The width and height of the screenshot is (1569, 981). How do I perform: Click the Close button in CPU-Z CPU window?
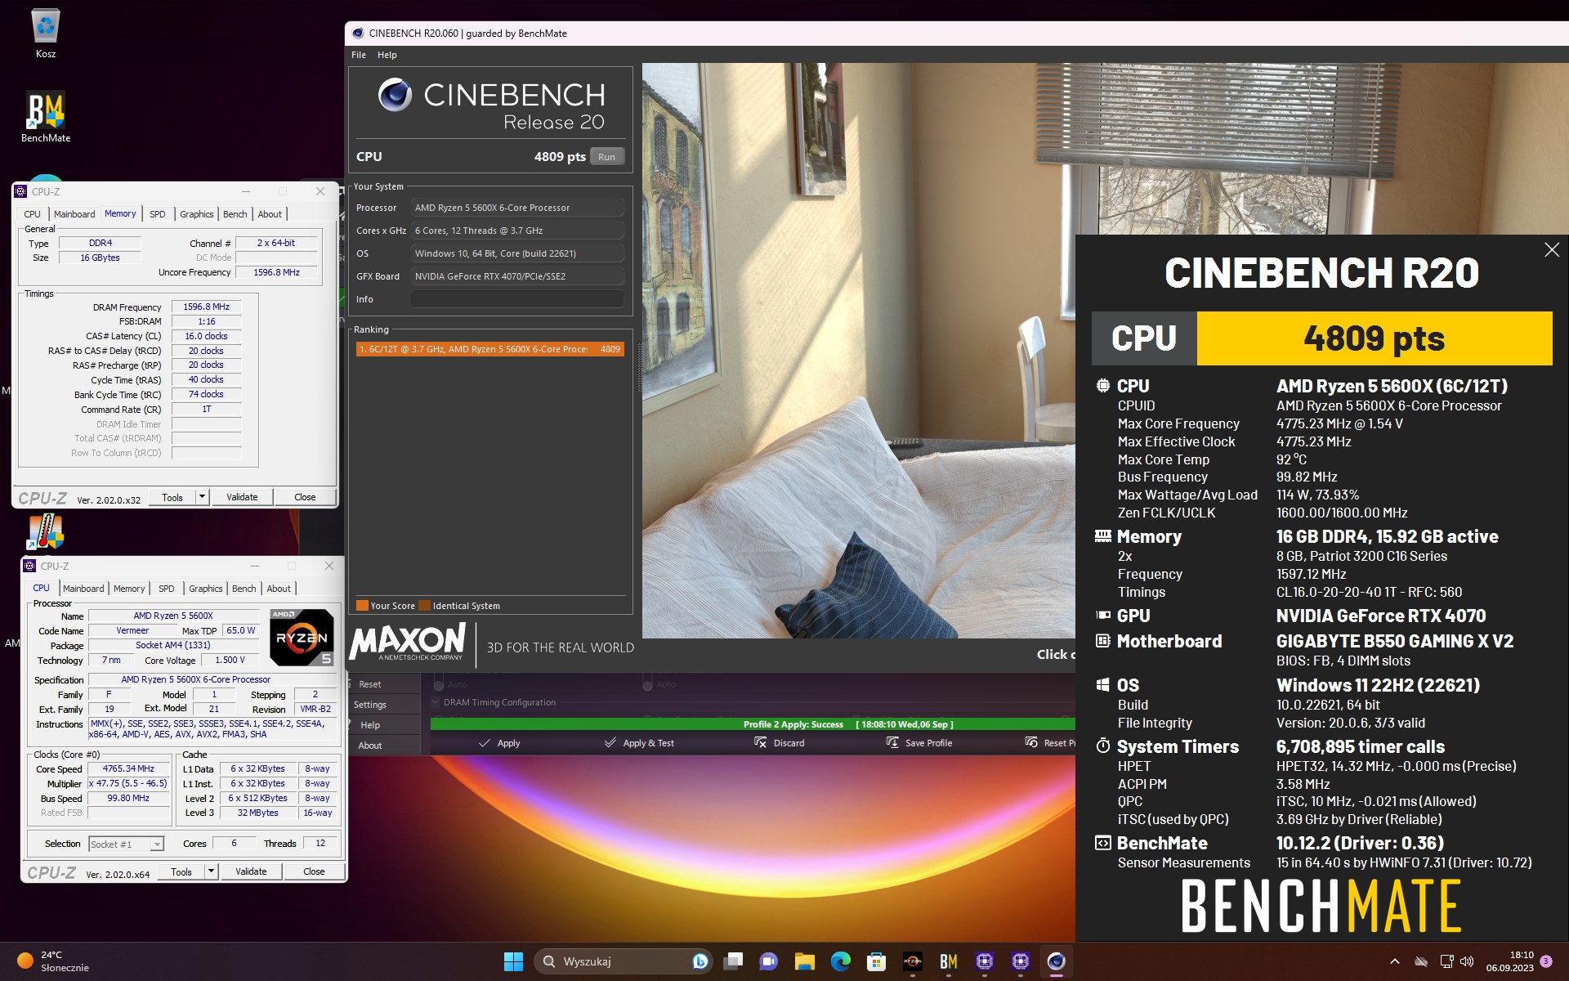point(314,871)
